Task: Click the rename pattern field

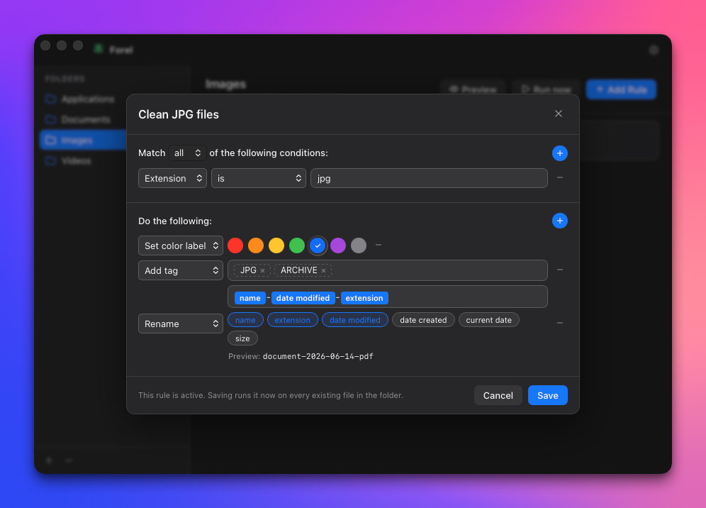Action: (x=388, y=297)
